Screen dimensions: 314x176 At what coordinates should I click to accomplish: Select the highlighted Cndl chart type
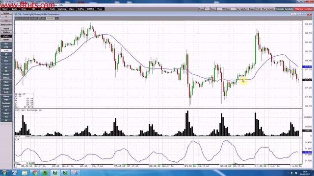[x=6, y=50]
